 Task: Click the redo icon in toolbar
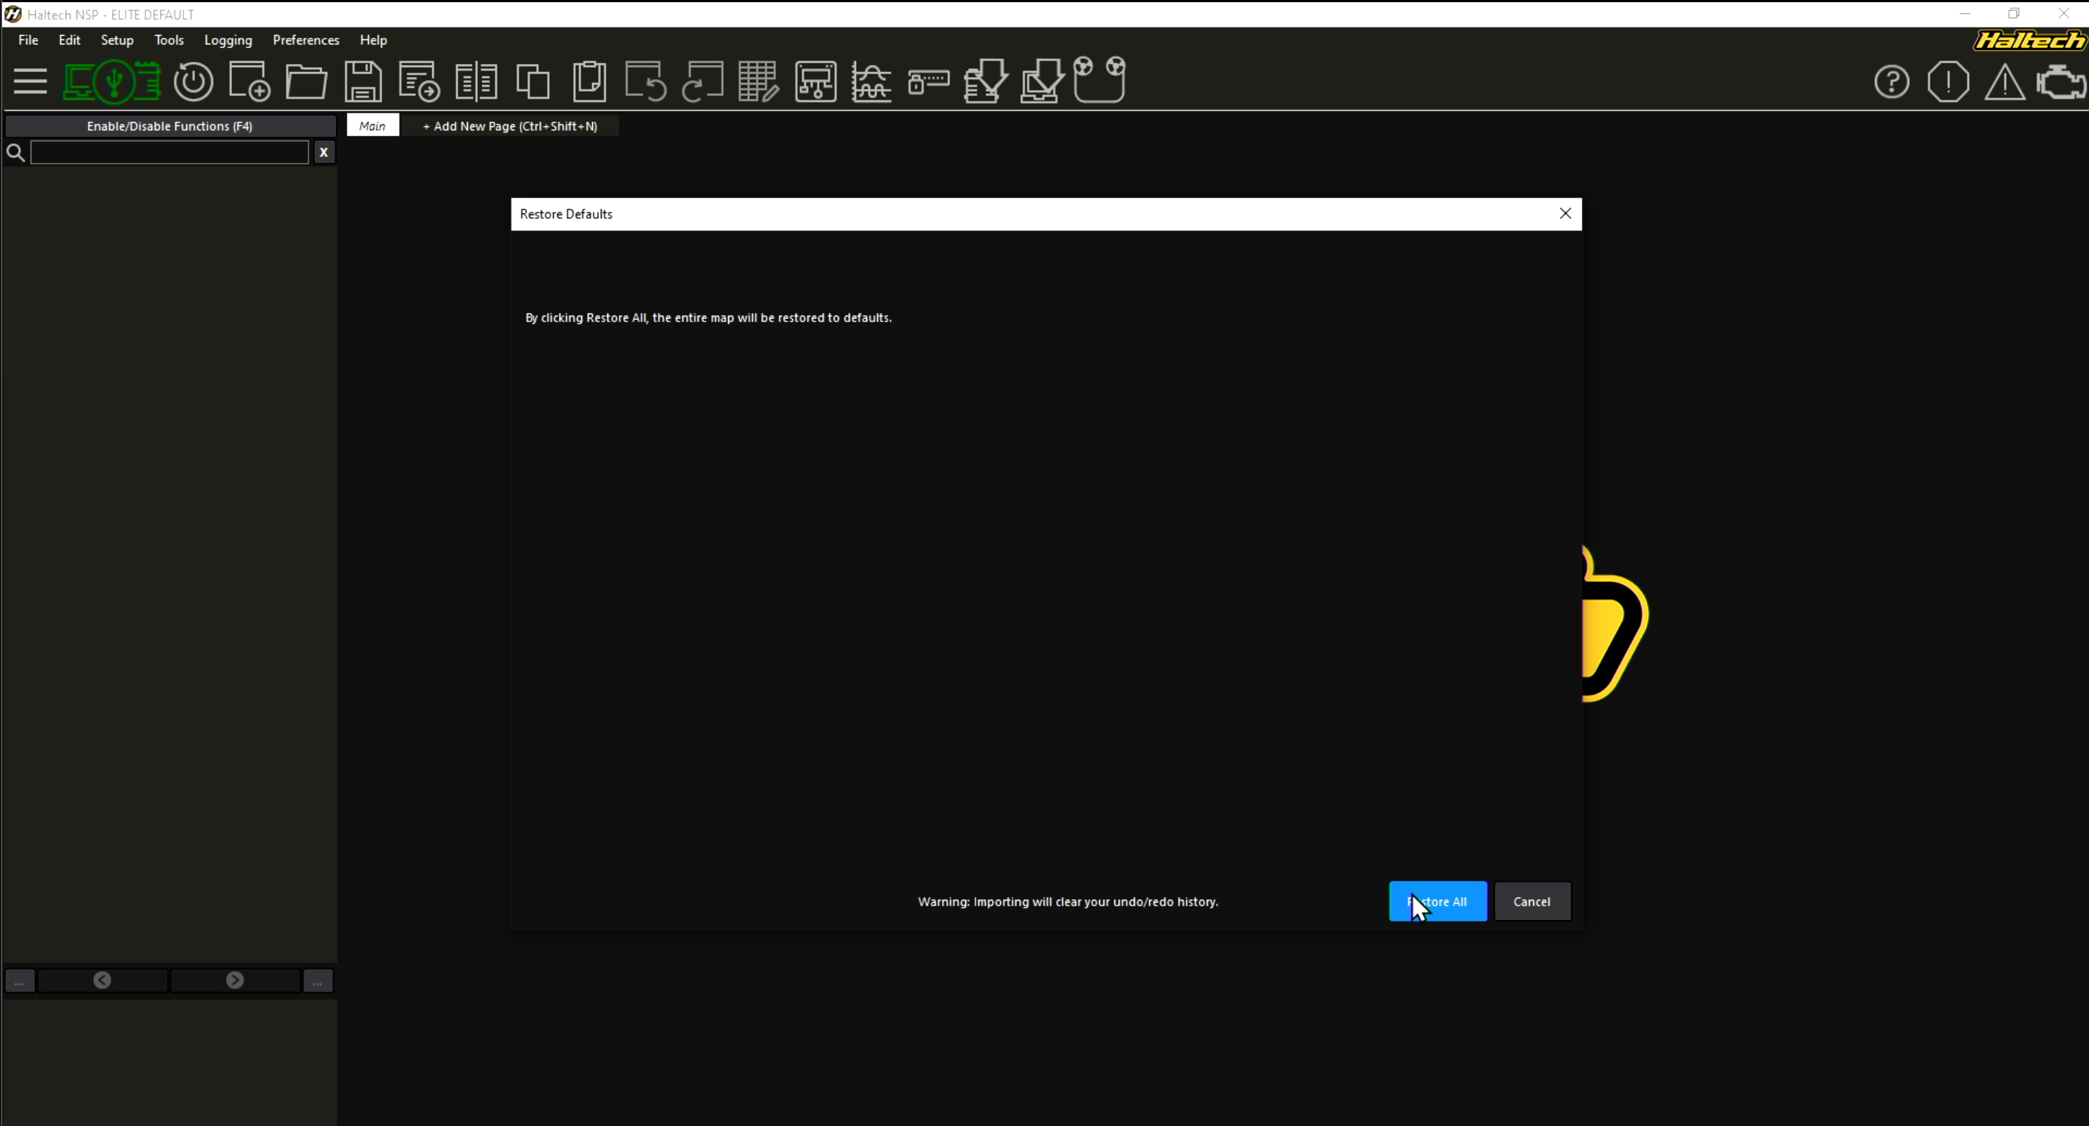(703, 81)
